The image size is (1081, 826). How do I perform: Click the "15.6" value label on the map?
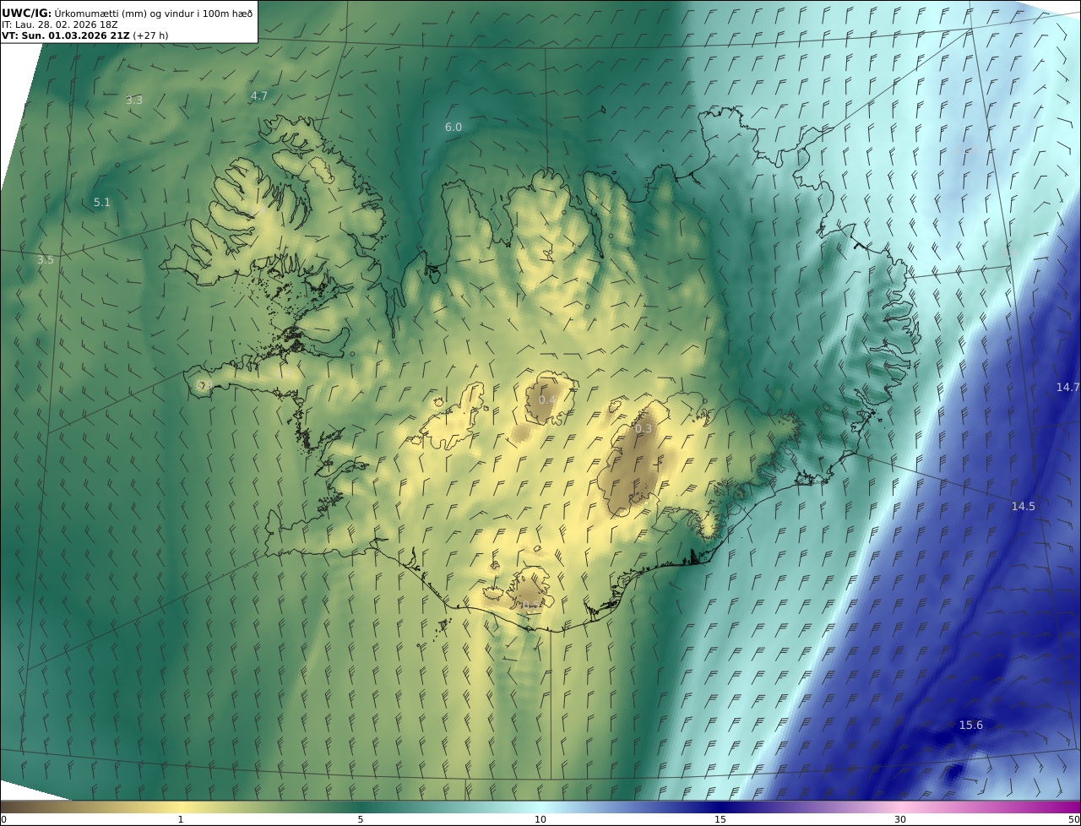[971, 725]
